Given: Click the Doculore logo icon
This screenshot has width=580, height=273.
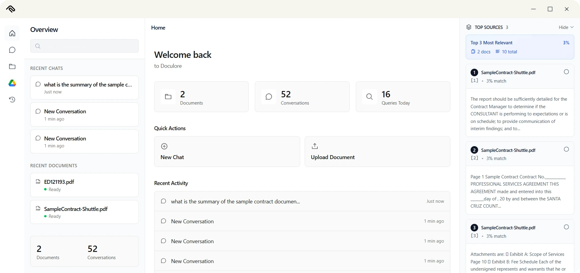Looking at the screenshot, I should pos(11,9).
